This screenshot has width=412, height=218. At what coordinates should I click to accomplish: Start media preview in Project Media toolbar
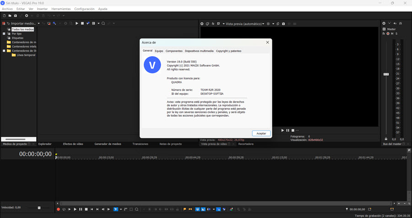point(77,23)
